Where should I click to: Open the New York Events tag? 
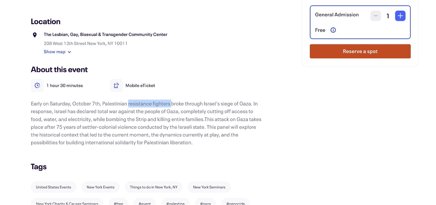pos(100,187)
